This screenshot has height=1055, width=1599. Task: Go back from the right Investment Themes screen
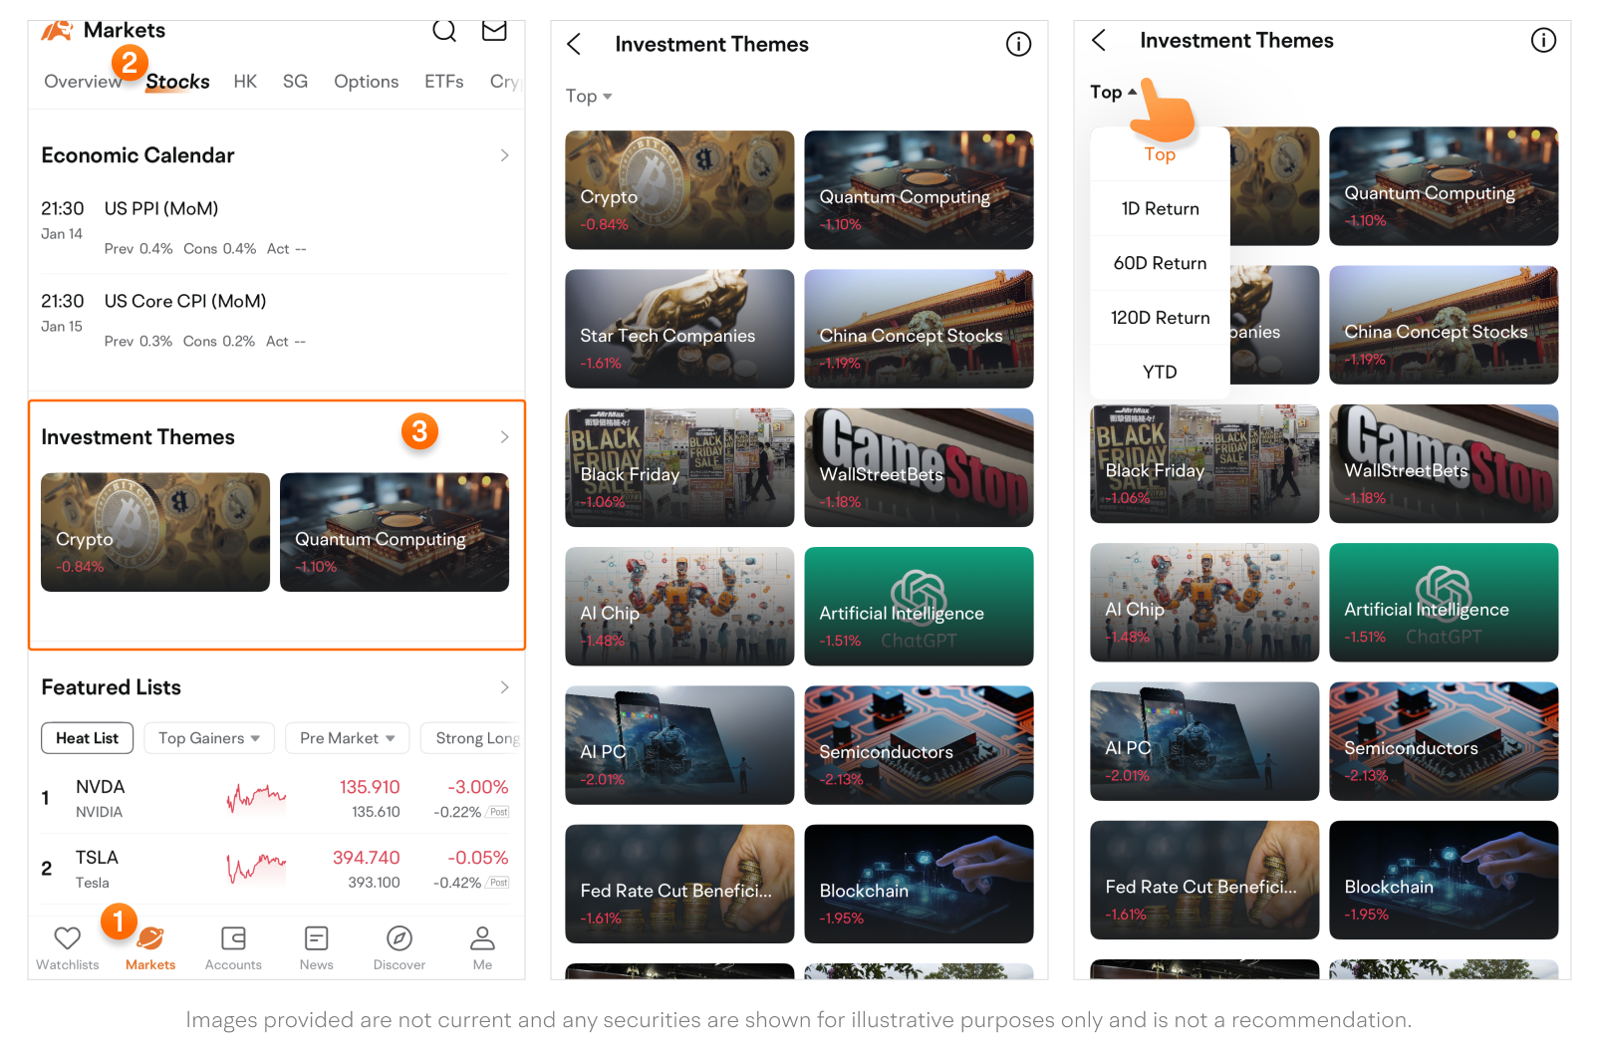tap(1099, 40)
